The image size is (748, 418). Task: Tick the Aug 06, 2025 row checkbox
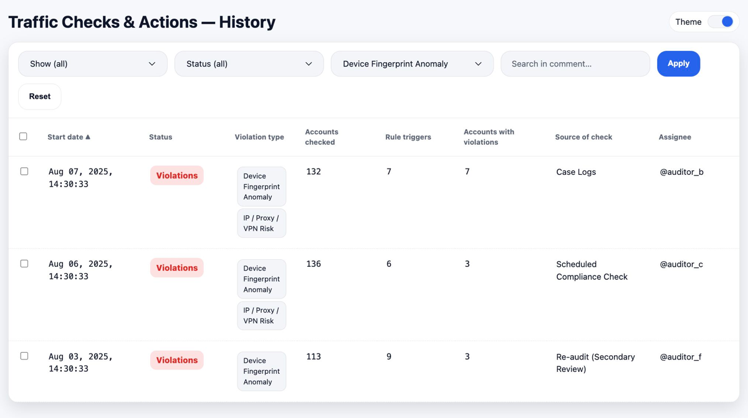point(24,264)
